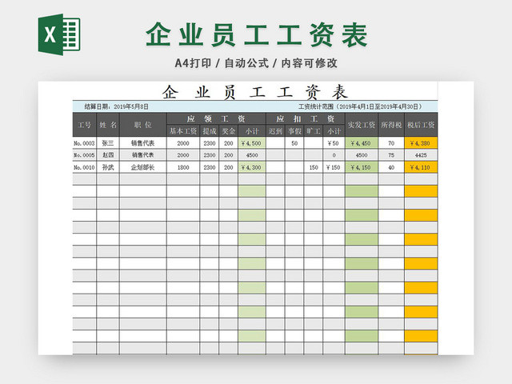Click the 提成 sub-header
The height and width of the screenshot is (384, 512).
210,131
